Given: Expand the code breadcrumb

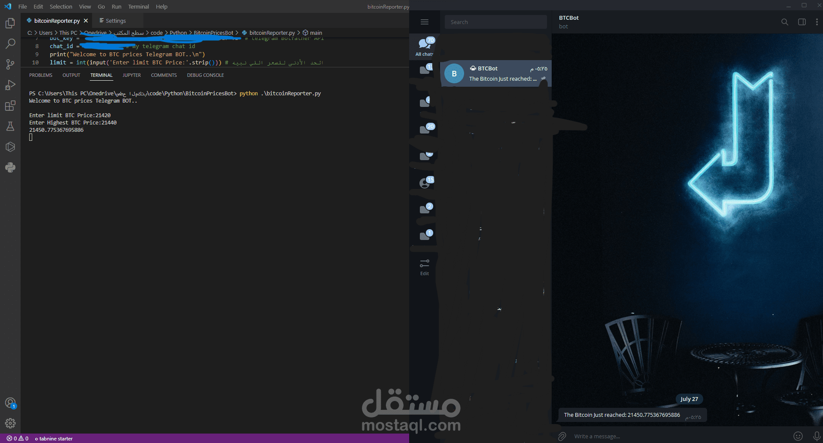Looking at the screenshot, I should (x=157, y=33).
